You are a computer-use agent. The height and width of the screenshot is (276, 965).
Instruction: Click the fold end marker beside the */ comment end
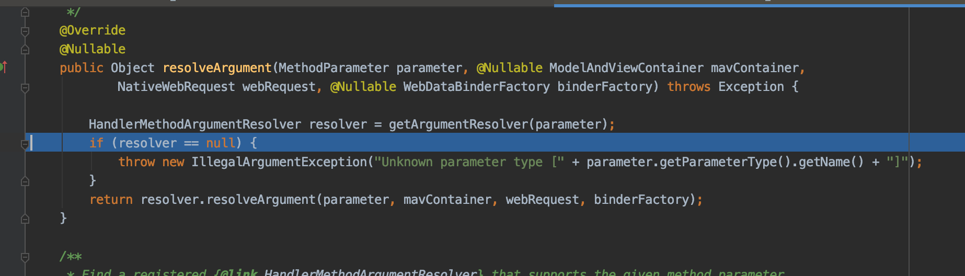coord(25,12)
